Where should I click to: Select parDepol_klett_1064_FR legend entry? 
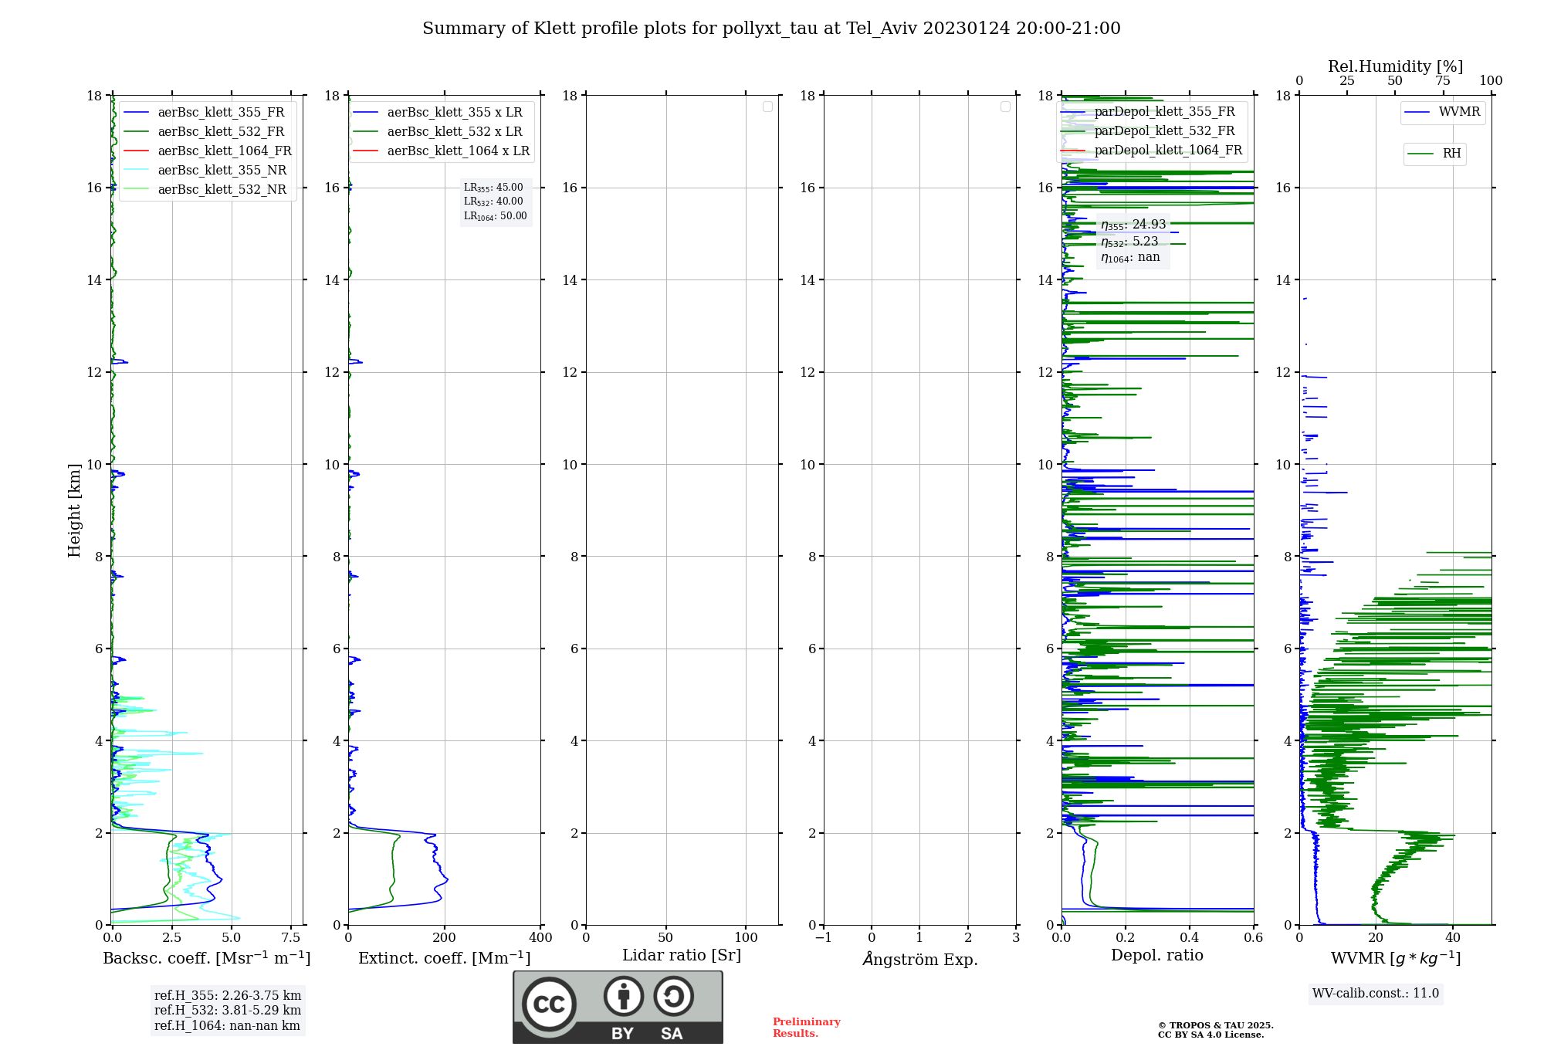pos(1152,150)
